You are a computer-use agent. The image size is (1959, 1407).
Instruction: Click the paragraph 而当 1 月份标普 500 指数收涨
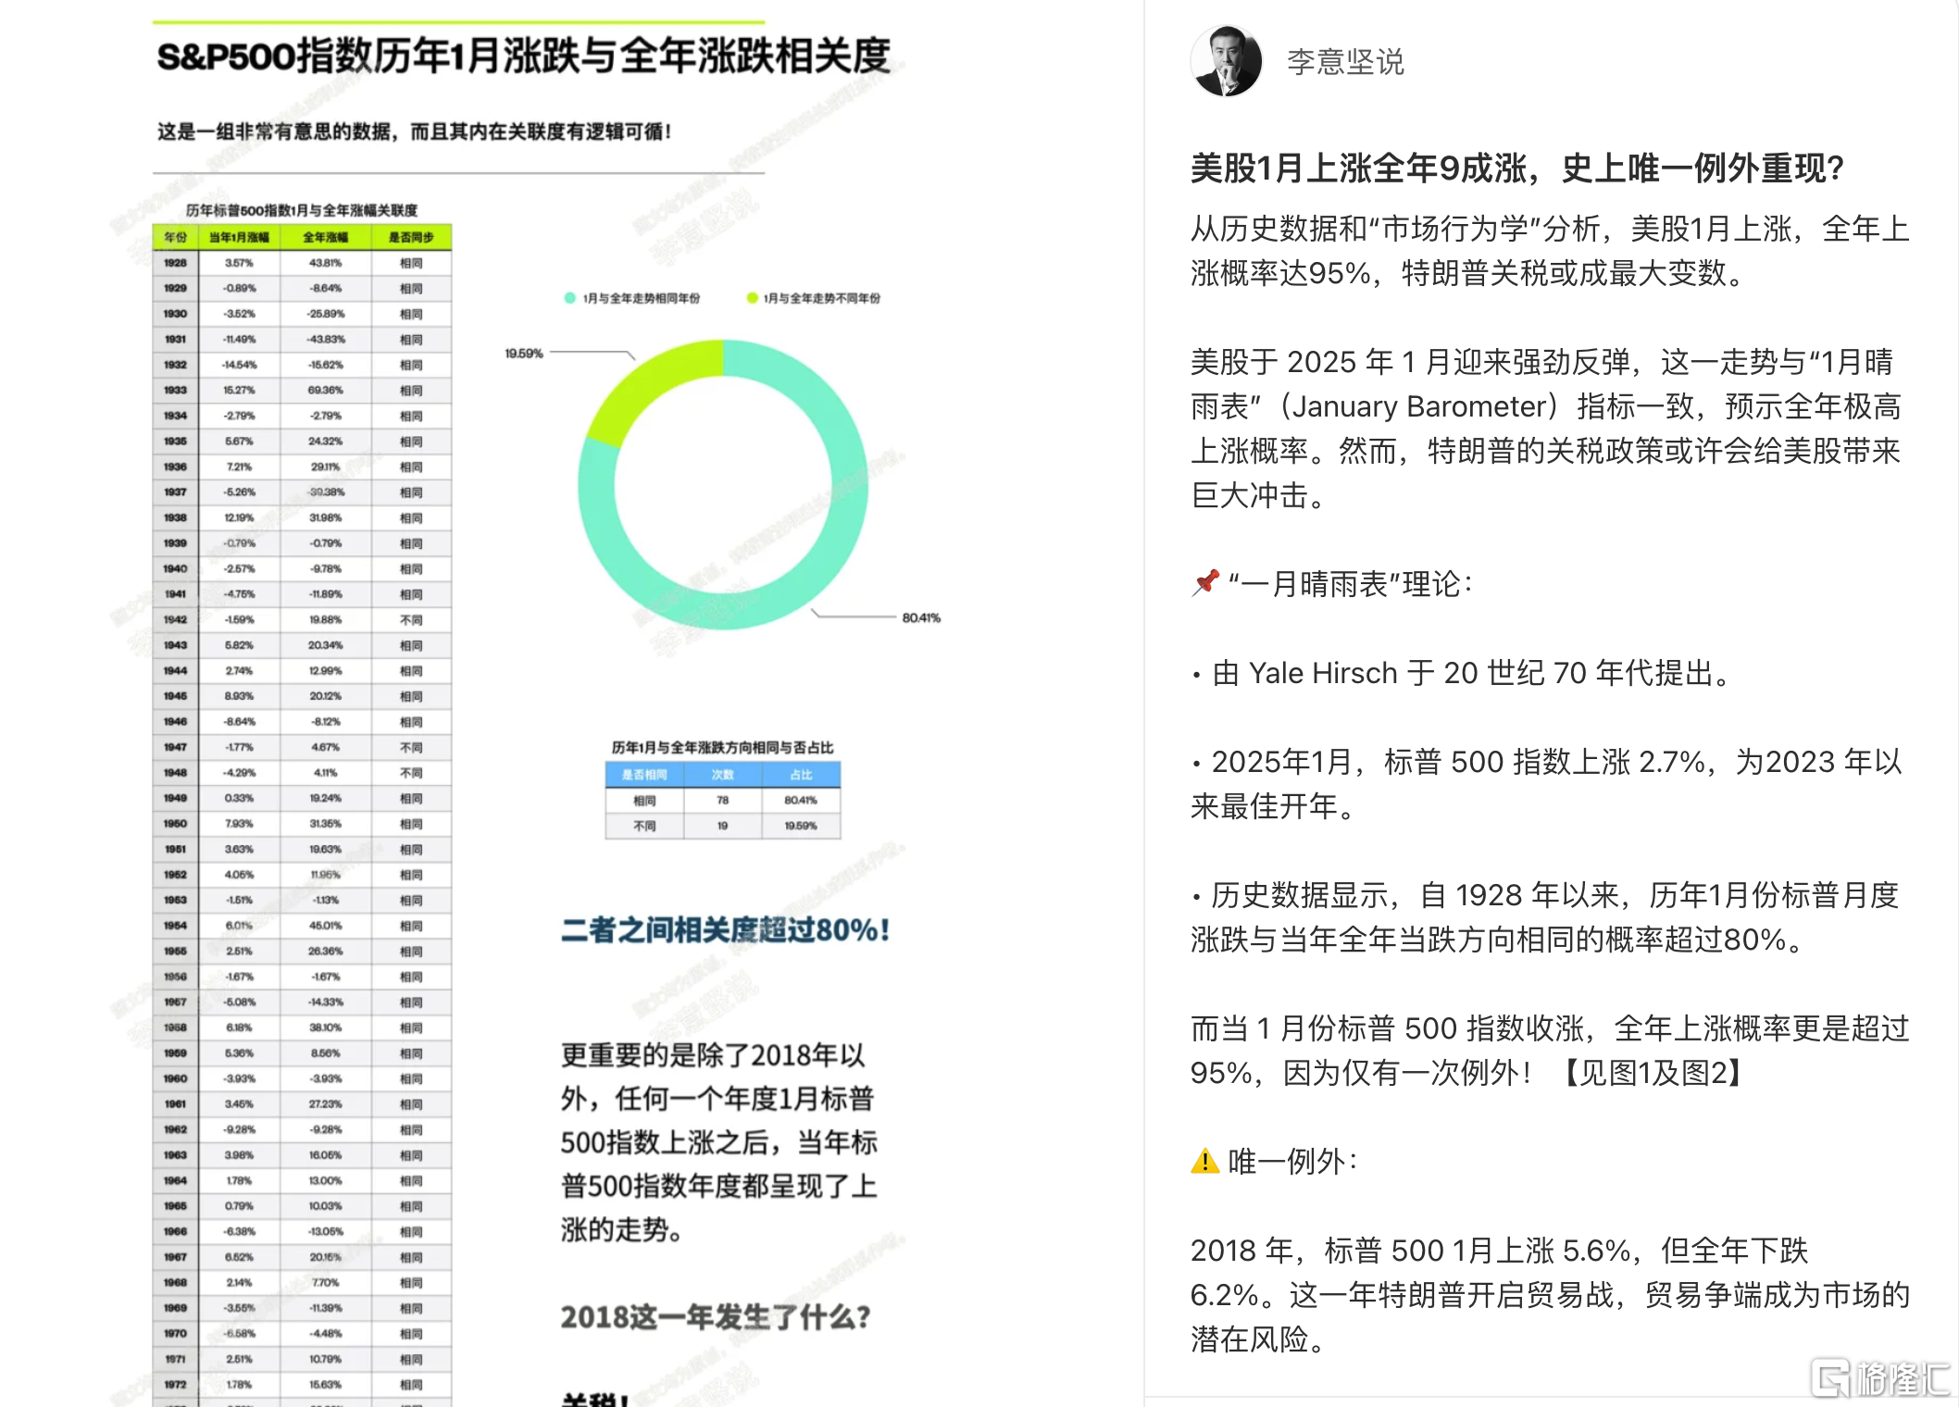1550,1050
